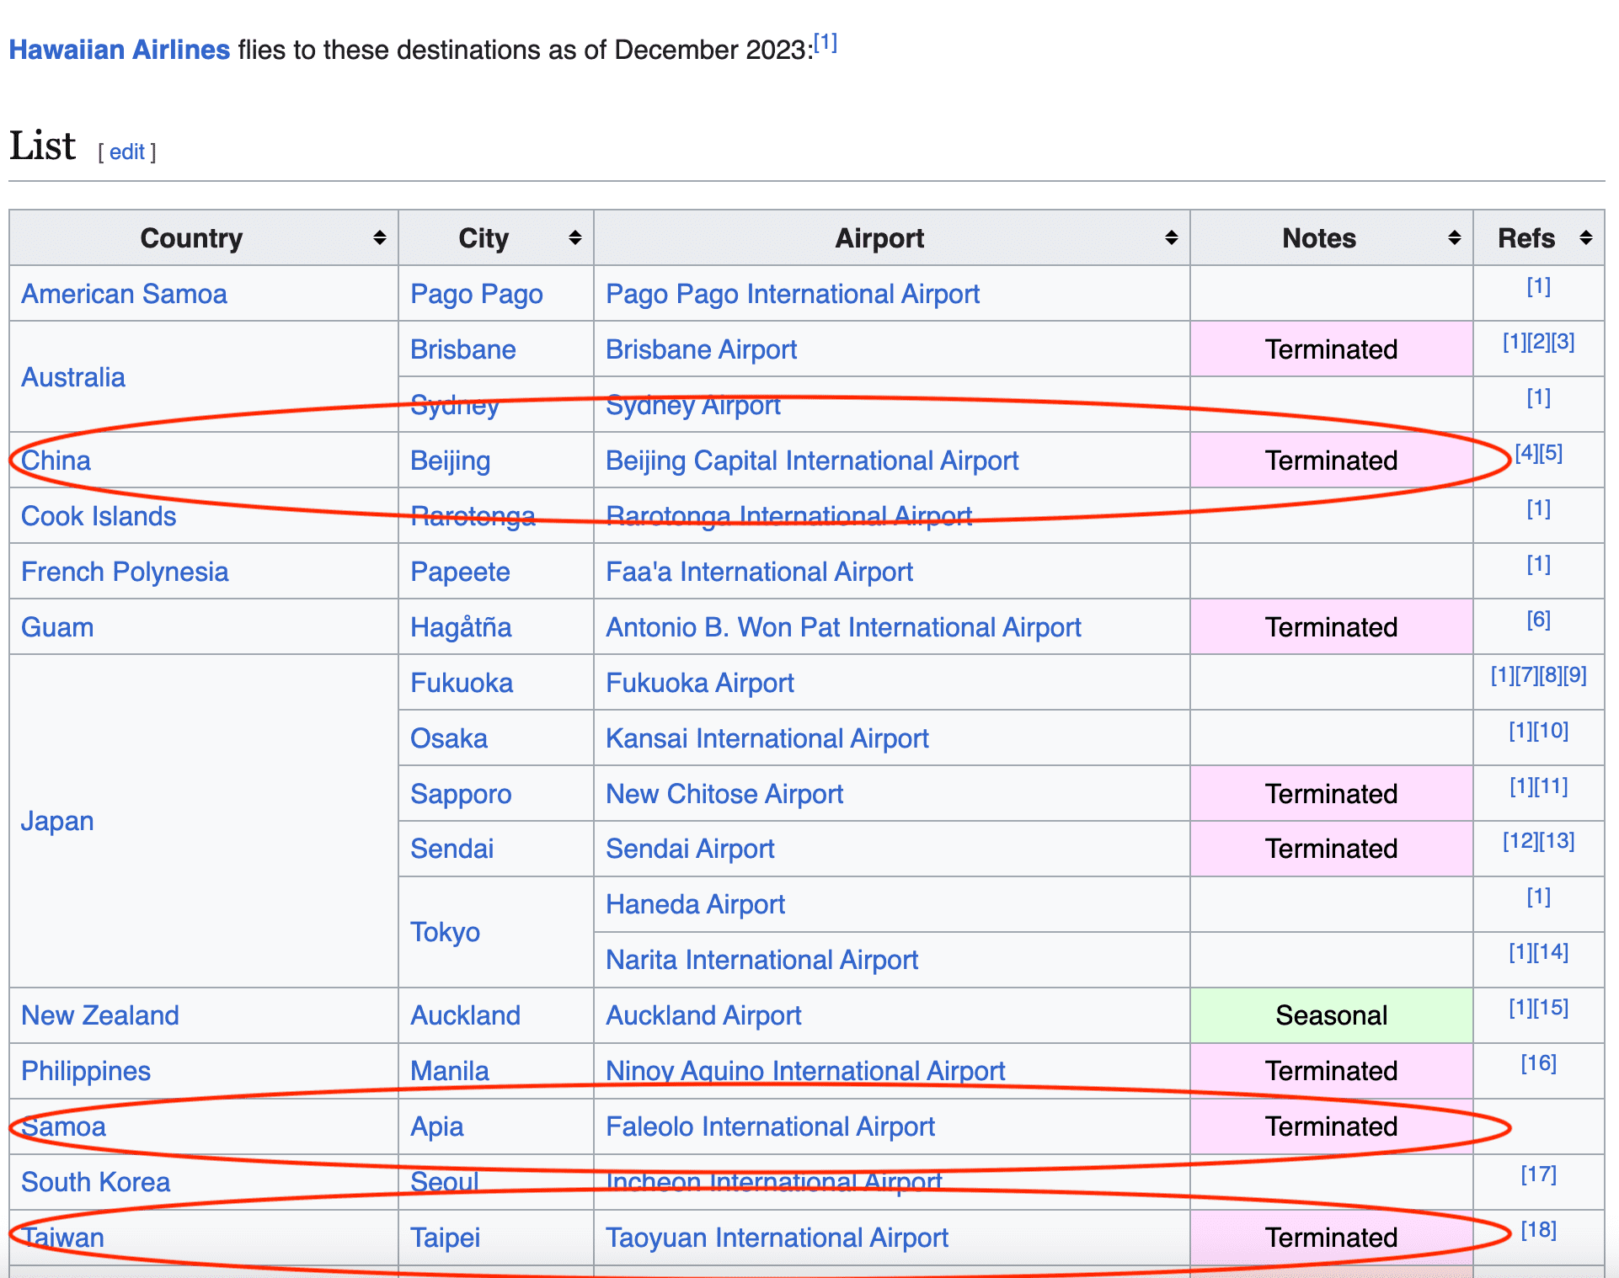Open Ninoy Aquino International Airport link
Viewport: 1619px width, 1278px height.
point(805,1071)
